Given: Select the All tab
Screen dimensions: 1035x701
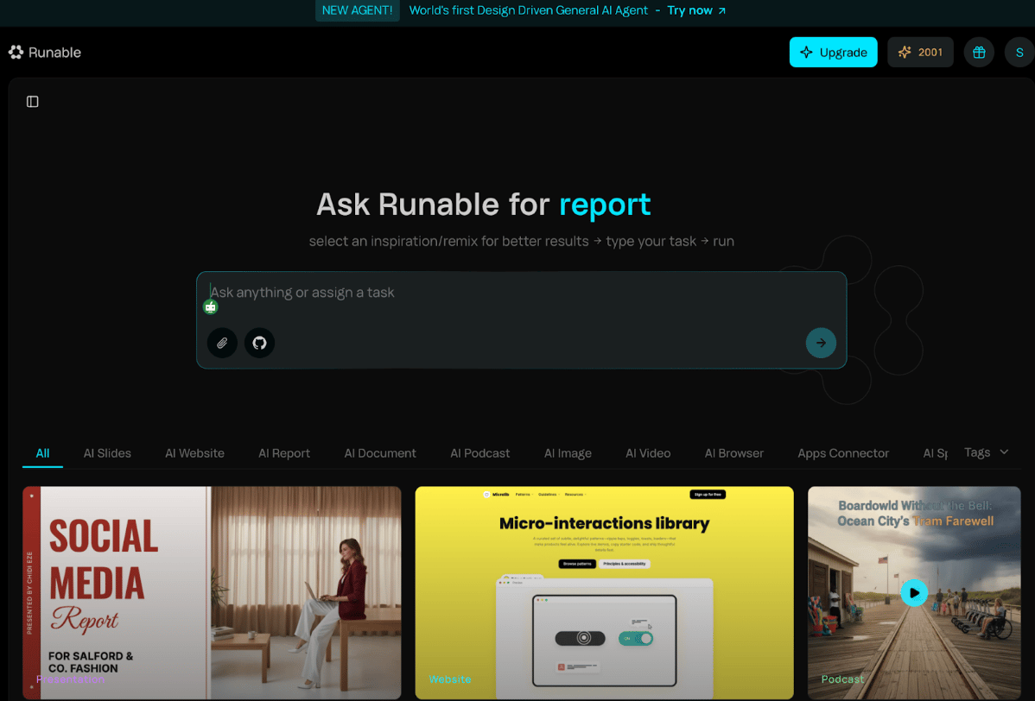Looking at the screenshot, I should tap(42, 453).
